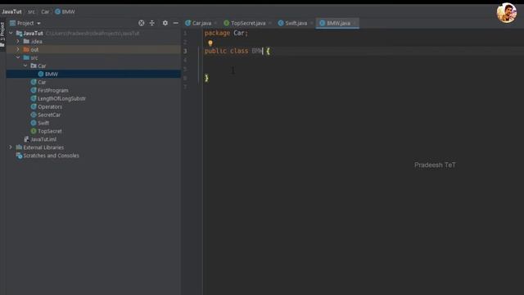Select the BMW.java tab
Viewport: 524px width, 295px height.
coord(338,23)
